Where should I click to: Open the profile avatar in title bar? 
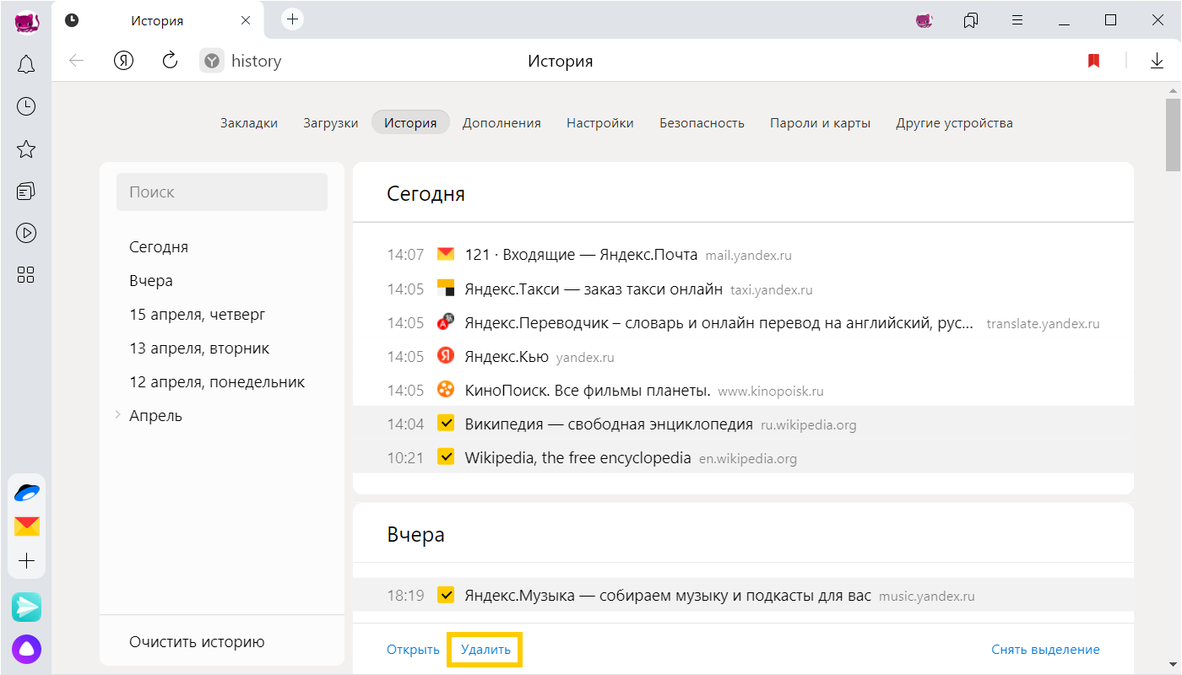(x=924, y=20)
